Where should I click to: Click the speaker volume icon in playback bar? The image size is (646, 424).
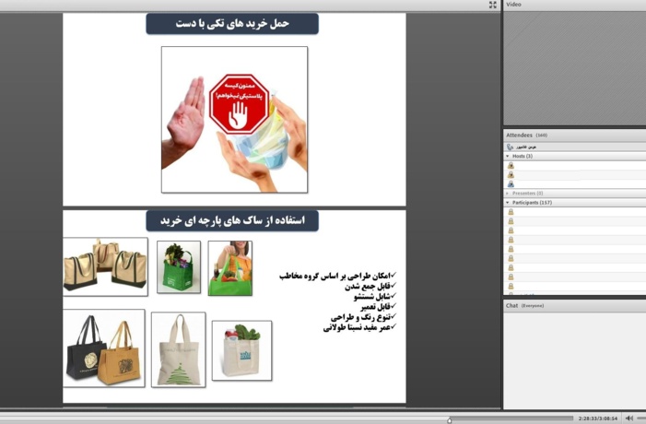click(629, 418)
